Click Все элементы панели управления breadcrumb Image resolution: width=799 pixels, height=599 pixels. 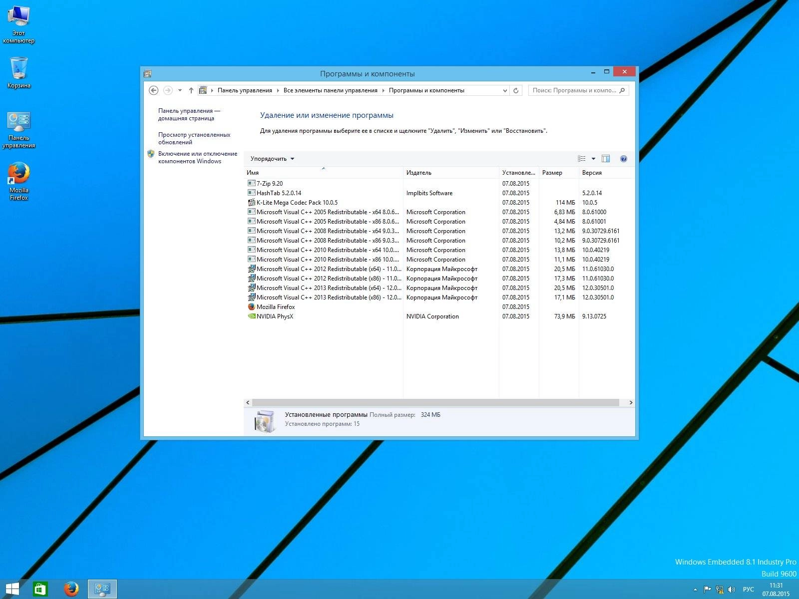pyautogui.click(x=330, y=90)
